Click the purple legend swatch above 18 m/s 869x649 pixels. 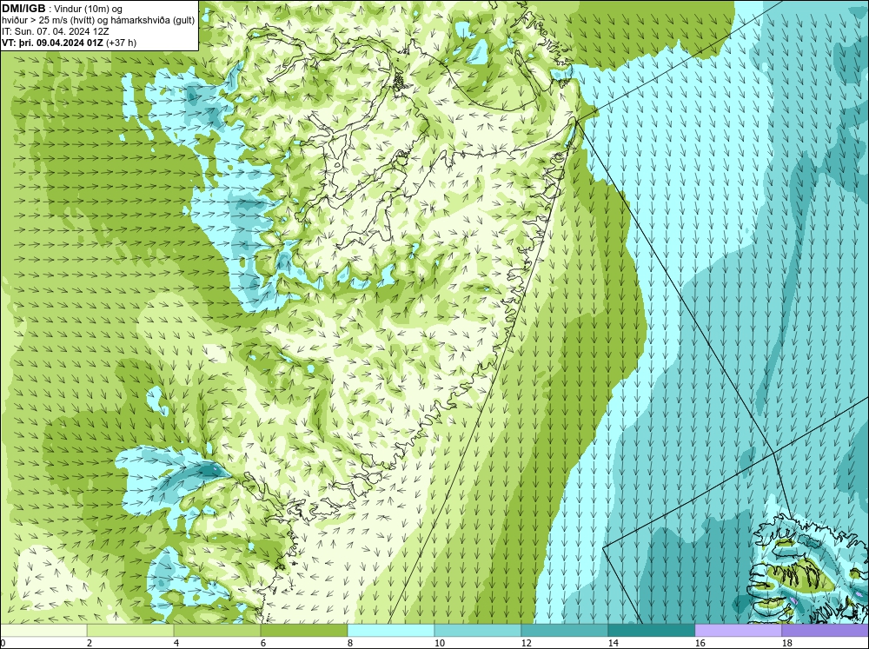(826, 631)
